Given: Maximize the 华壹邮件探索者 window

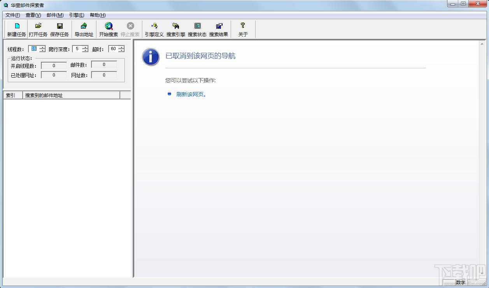Looking at the screenshot, I should coord(463,4).
